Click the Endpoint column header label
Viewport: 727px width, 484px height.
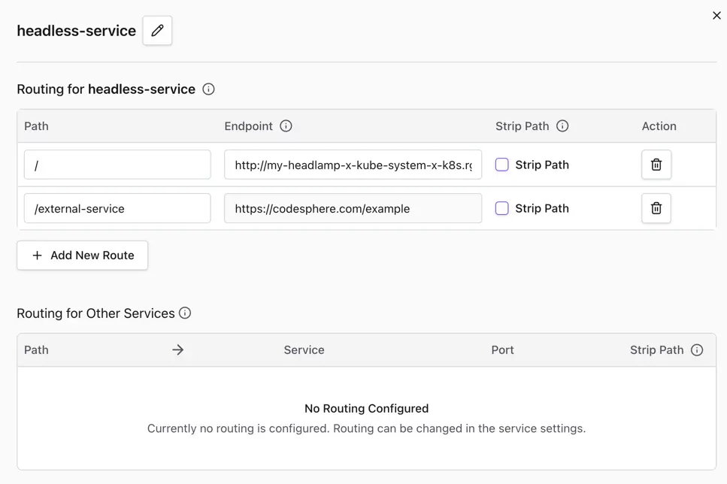249,126
